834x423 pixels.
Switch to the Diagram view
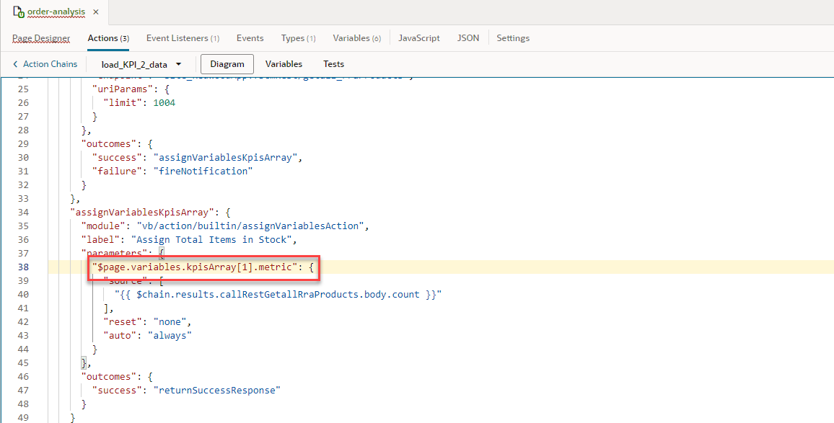click(x=227, y=63)
